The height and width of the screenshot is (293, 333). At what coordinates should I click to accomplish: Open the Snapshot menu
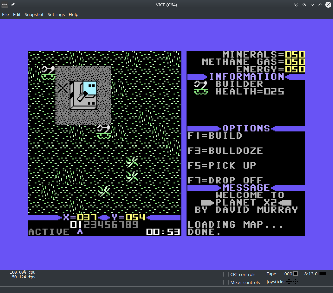point(34,14)
